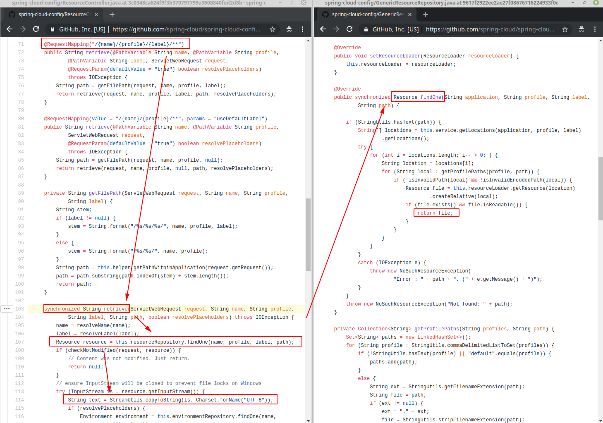Click the 'getProfilePaths' method declaration name
603x423 pixels.
437,329
